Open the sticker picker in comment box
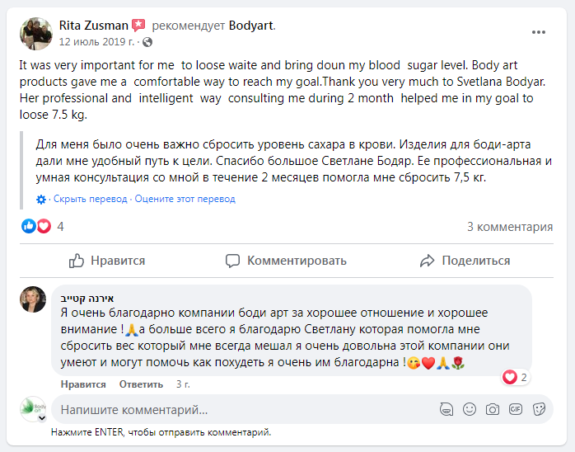The height and width of the screenshot is (452, 575). pyautogui.click(x=539, y=408)
